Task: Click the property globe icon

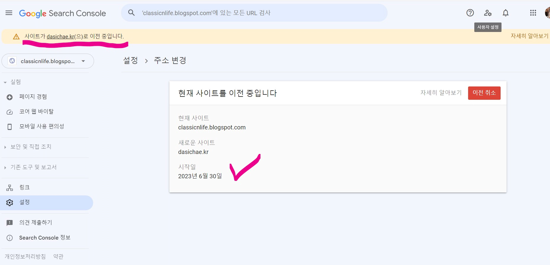Action: tap(12, 61)
